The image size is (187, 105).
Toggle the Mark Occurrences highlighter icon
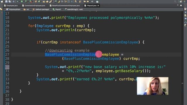[x=59, y=1]
